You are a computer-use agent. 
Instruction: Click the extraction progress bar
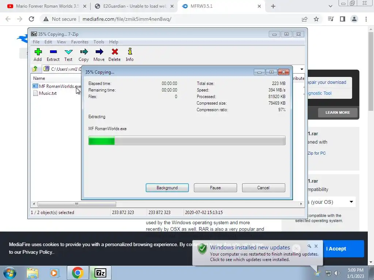coord(187,140)
